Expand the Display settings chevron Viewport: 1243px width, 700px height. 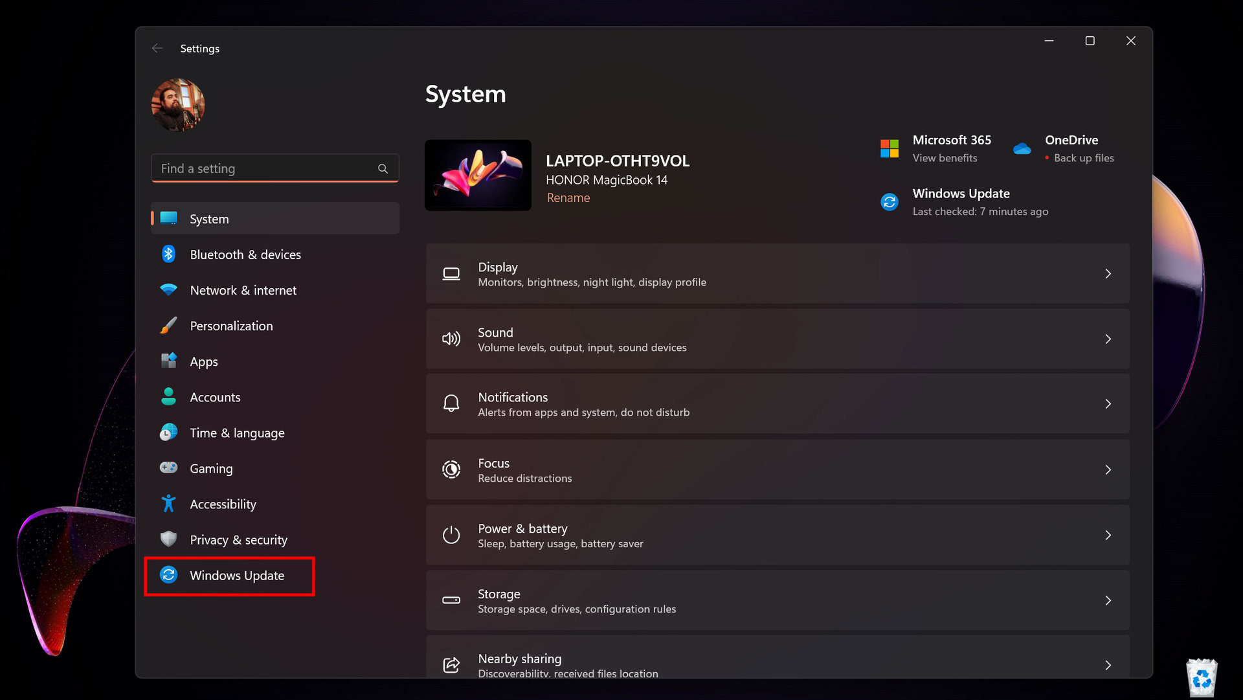(1108, 274)
